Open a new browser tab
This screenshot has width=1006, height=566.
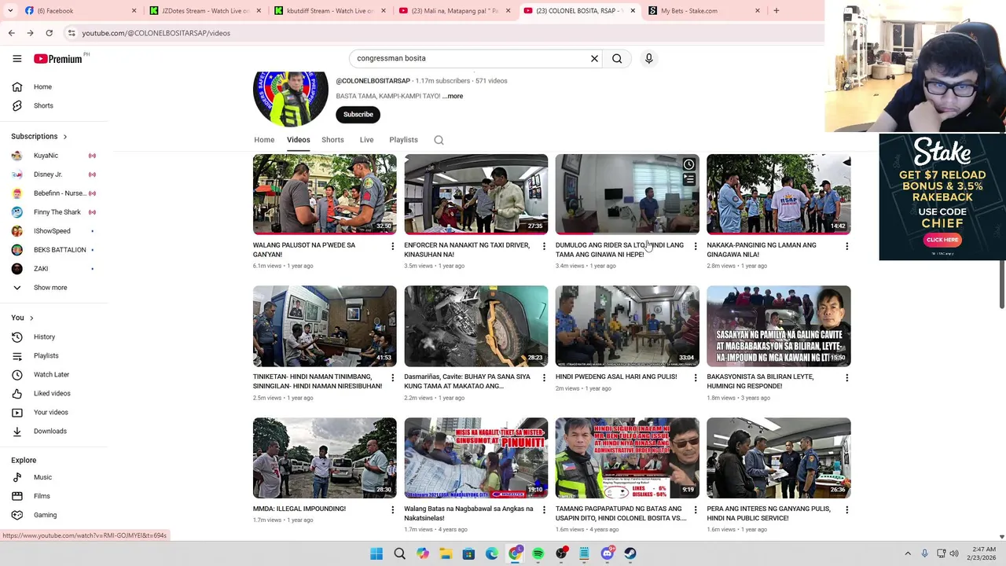[776, 10]
